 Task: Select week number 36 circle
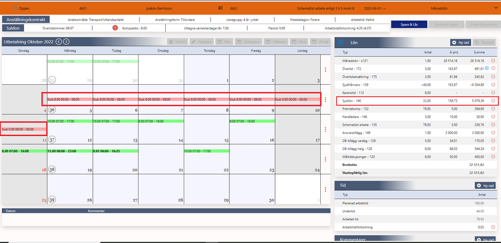pos(52,110)
